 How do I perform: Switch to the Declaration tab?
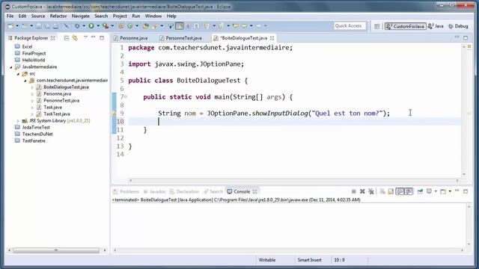point(184,191)
